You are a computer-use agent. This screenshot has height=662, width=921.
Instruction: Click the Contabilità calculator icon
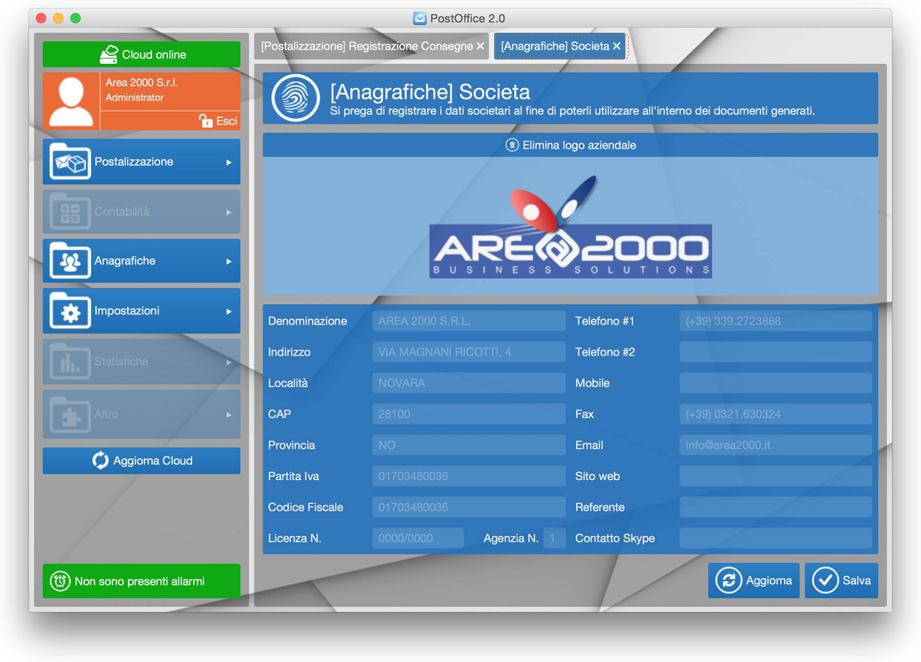point(70,212)
